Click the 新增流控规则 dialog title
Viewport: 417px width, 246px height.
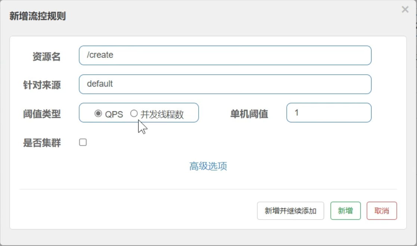tap(37, 16)
